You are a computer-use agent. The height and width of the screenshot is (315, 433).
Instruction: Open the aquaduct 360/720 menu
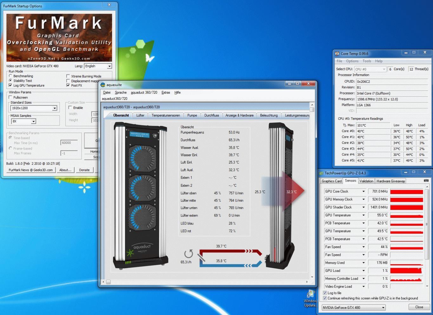click(144, 92)
